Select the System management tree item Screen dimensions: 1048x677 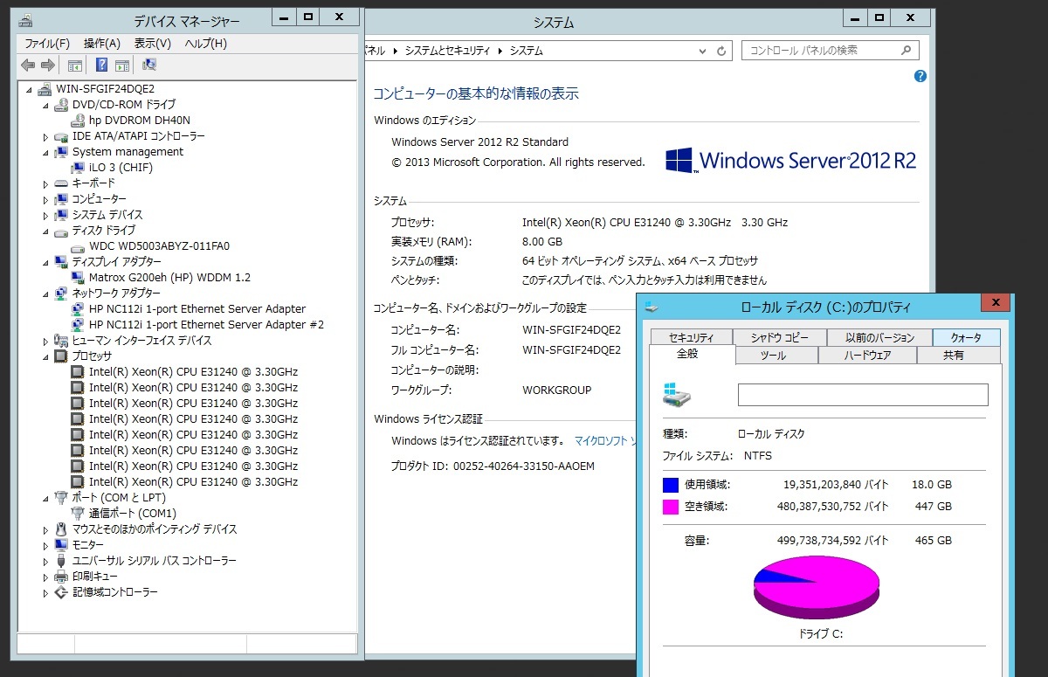click(x=128, y=151)
